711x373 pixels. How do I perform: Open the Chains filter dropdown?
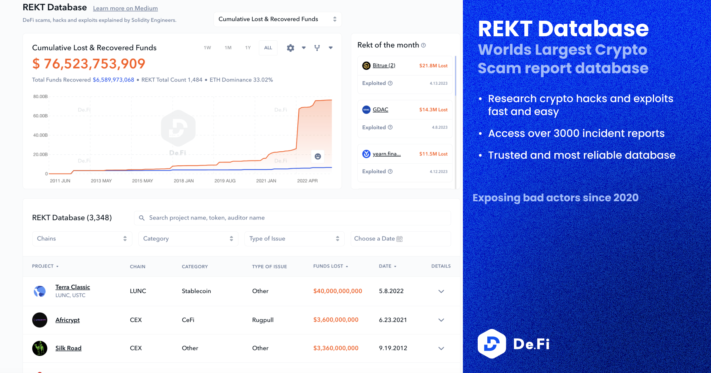(82, 239)
